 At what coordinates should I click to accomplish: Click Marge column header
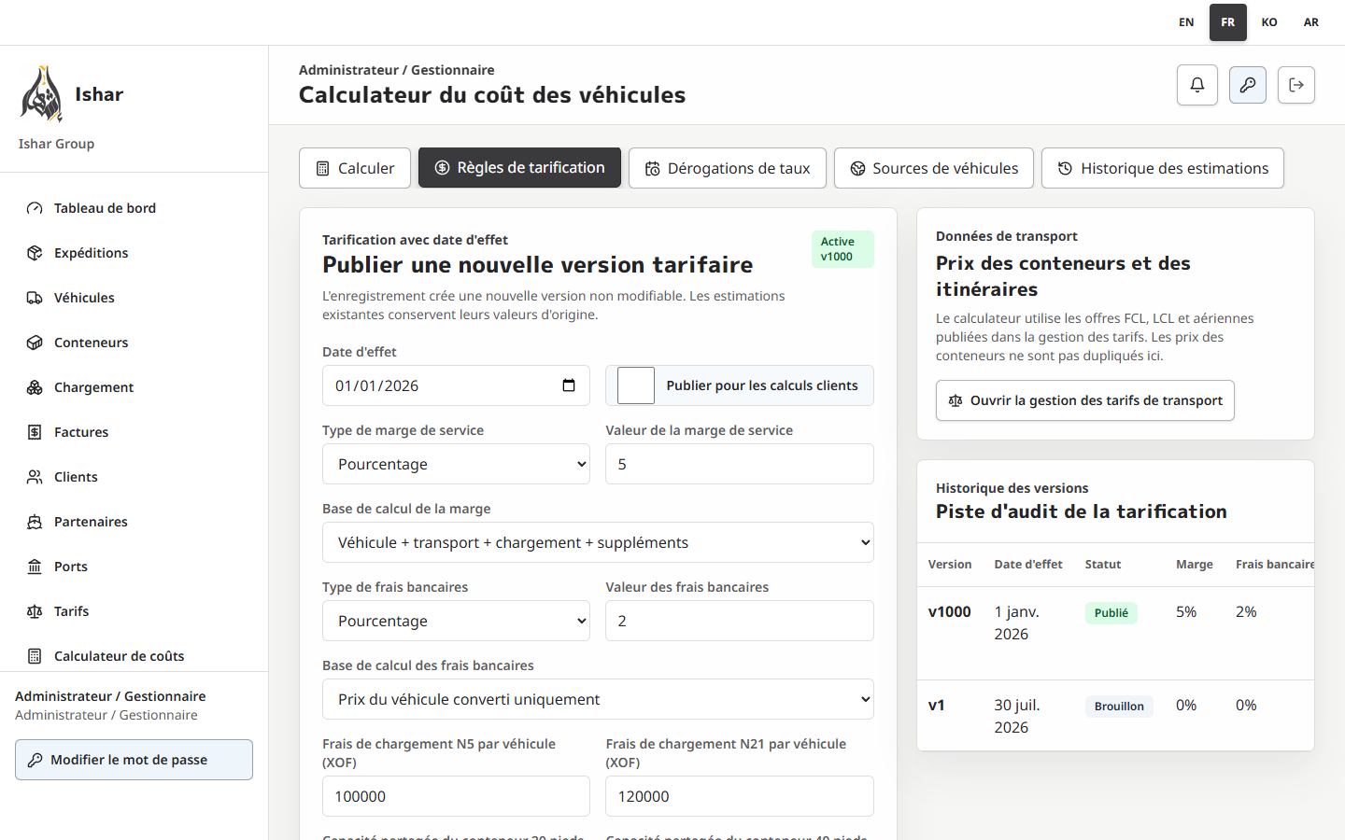point(1195,565)
